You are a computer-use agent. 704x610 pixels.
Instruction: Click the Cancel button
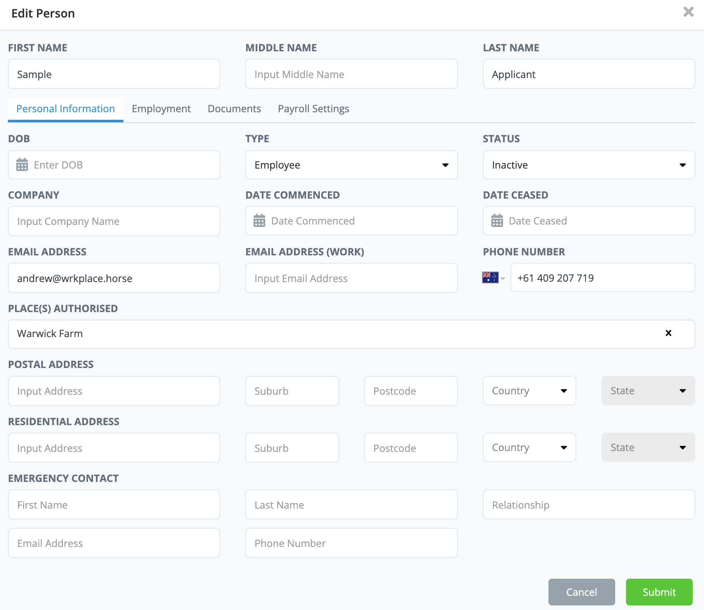pyautogui.click(x=581, y=592)
